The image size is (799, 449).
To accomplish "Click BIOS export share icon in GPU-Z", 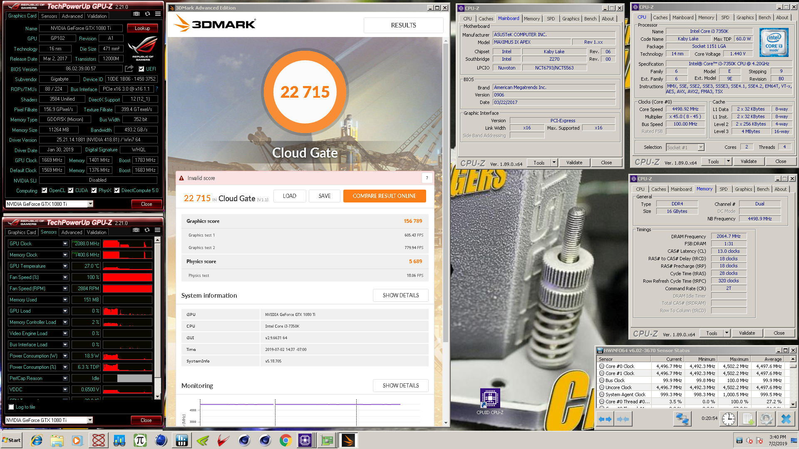I will [x=129, y=69].
